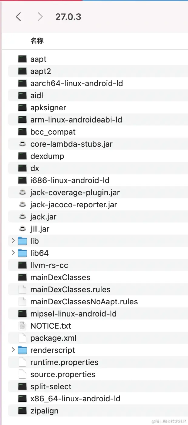This screenshot has height=425, width=188.
Task: Select the file named aapt2
Action: click(41, 71)
